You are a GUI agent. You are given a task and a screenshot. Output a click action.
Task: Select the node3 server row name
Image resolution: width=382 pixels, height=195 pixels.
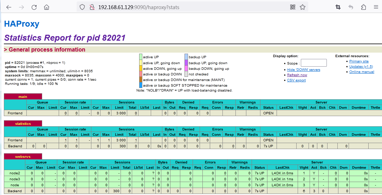point(15,179)
